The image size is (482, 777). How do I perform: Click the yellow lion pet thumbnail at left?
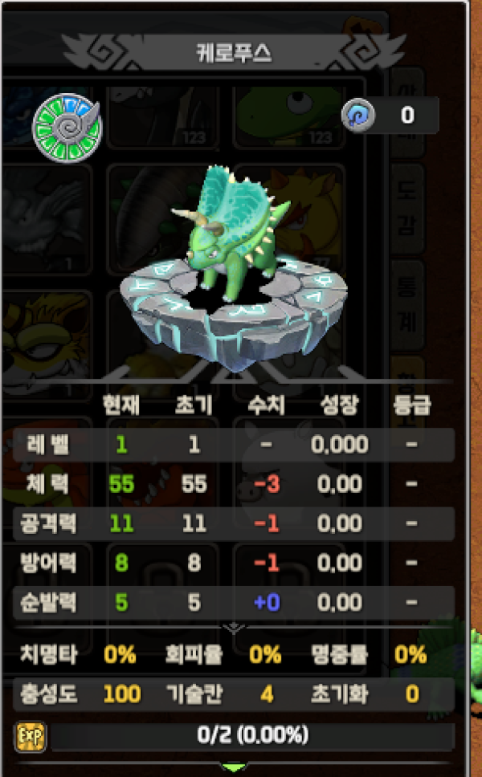point(46,342)
